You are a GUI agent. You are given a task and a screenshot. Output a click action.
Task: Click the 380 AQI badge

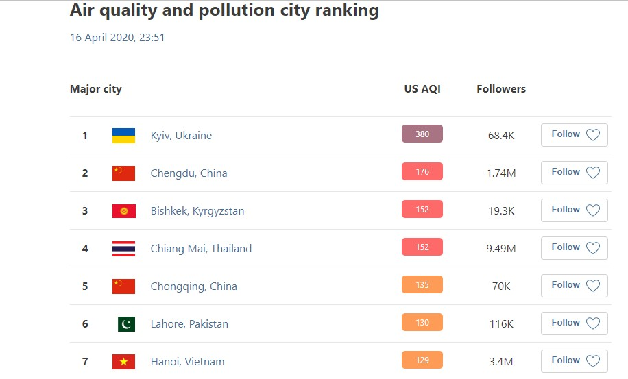click(422, 134)
